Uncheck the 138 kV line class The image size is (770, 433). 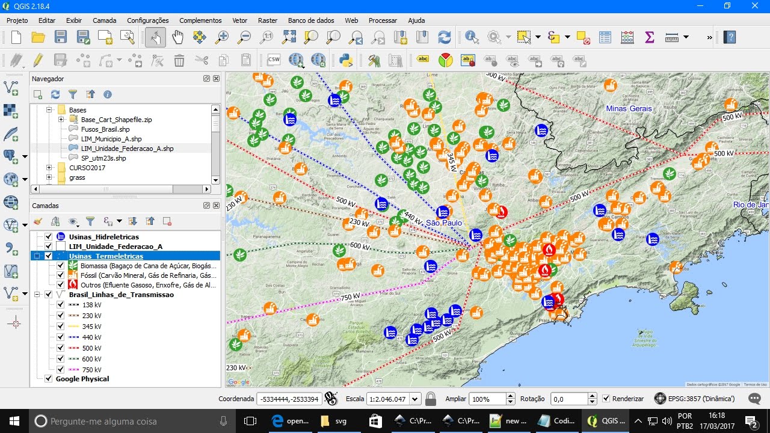pos(61,305)
